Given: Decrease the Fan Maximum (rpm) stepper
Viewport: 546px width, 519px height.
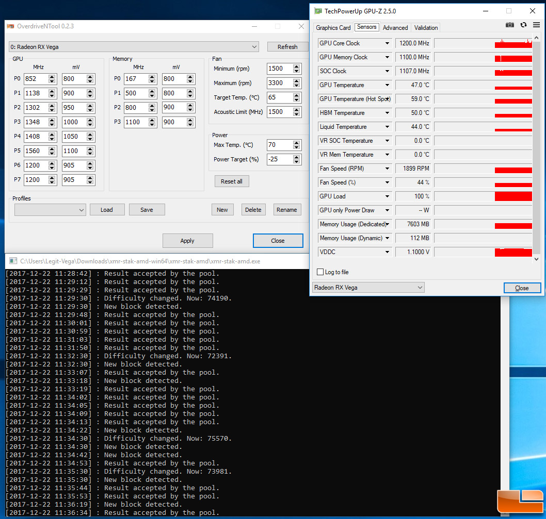Looking at the screenshot, I should tap(296, 86).
